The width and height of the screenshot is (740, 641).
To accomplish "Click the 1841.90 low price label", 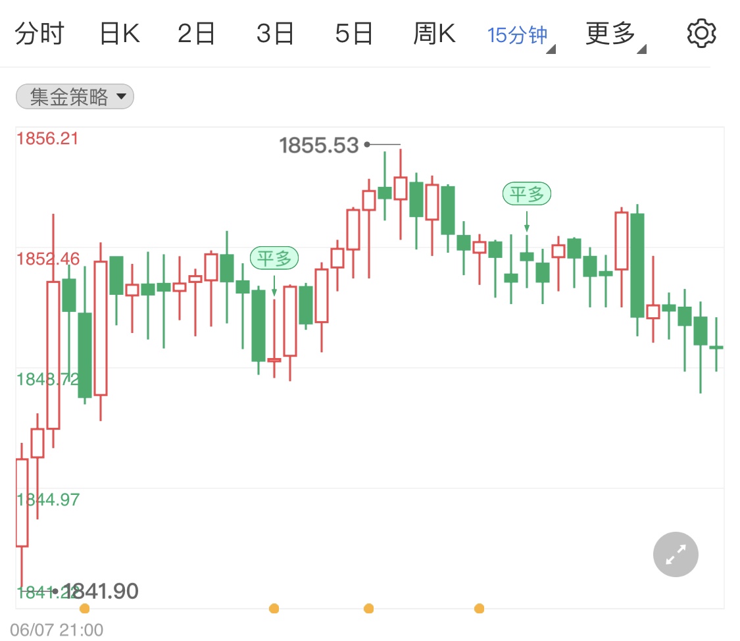I will pyautogui.click(x=100, y=591).
